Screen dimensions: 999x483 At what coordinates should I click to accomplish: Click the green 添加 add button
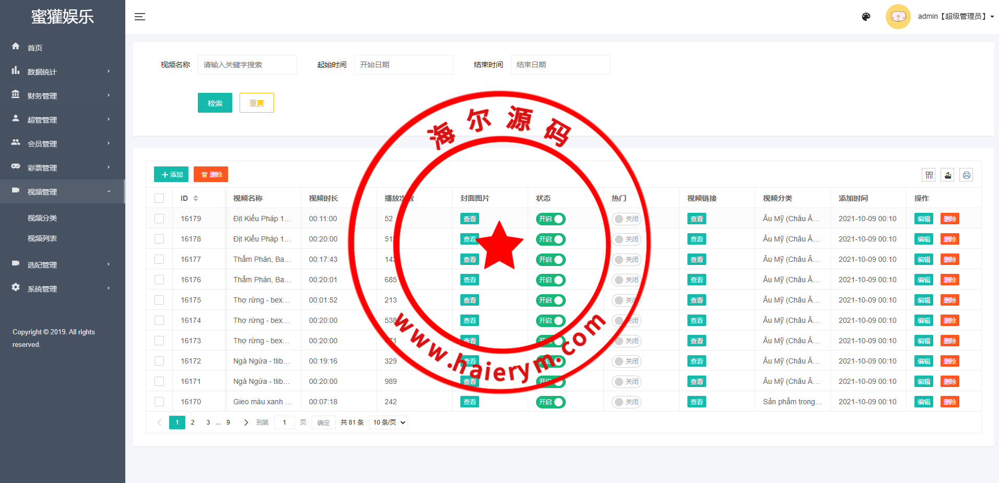tap(171, 175)
